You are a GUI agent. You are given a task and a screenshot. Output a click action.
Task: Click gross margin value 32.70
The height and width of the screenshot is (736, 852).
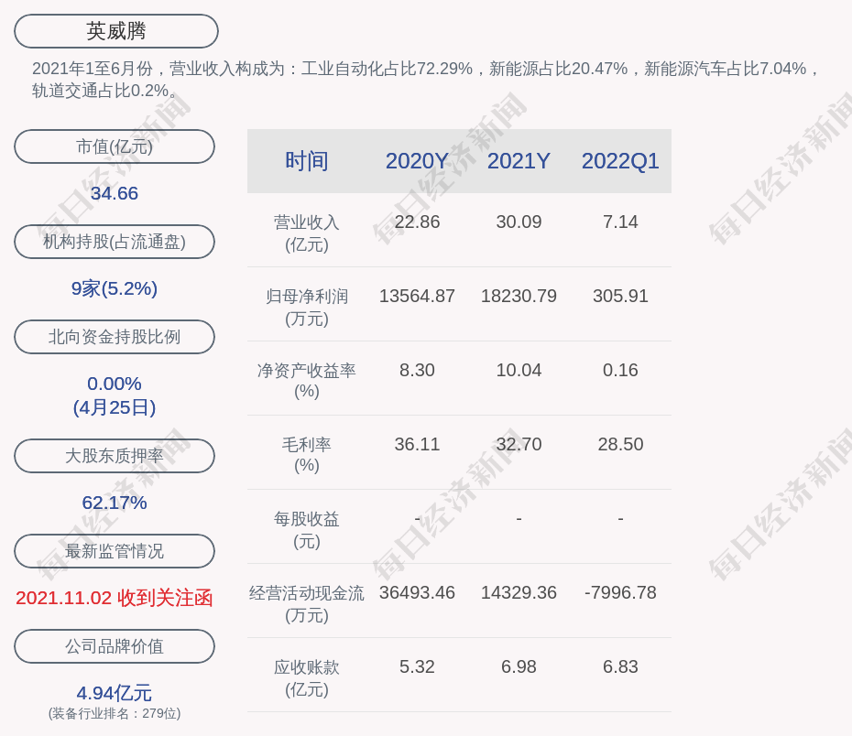(x=519, y=444)
